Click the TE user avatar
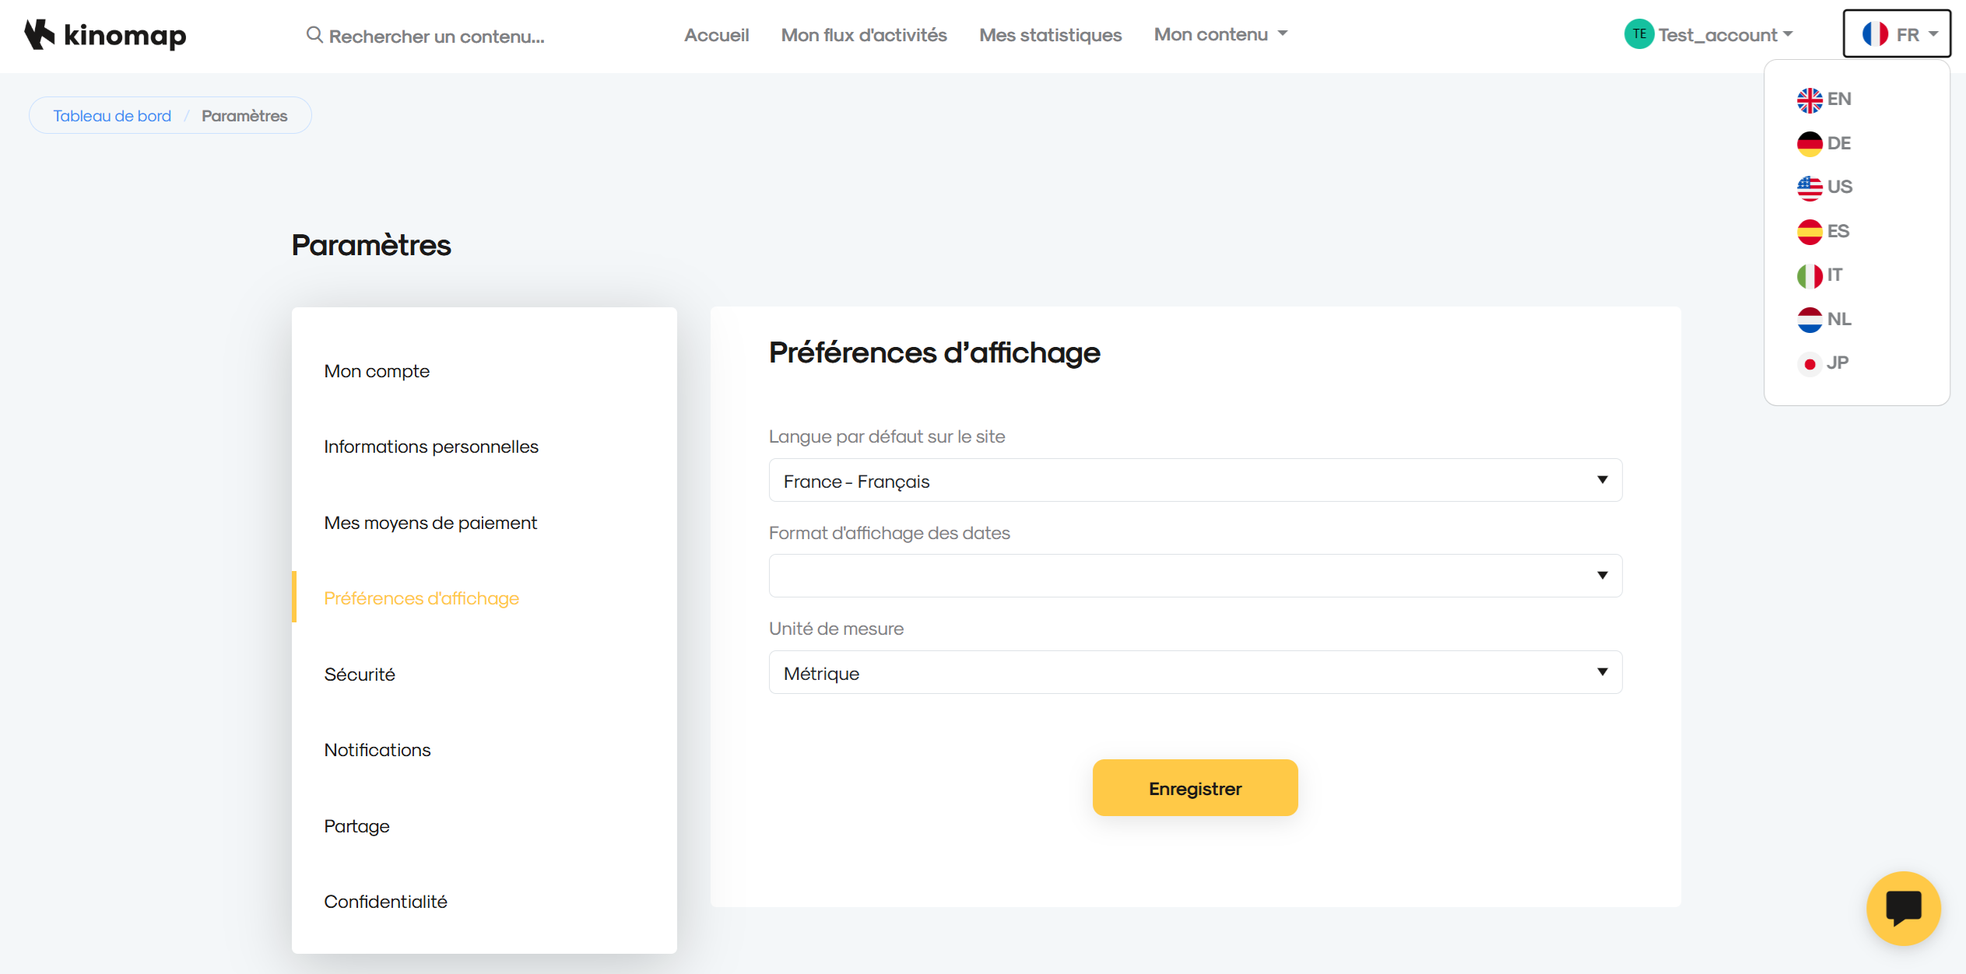The width and height of the screenshot is (1966, 974). click(x=1639, y=34)
